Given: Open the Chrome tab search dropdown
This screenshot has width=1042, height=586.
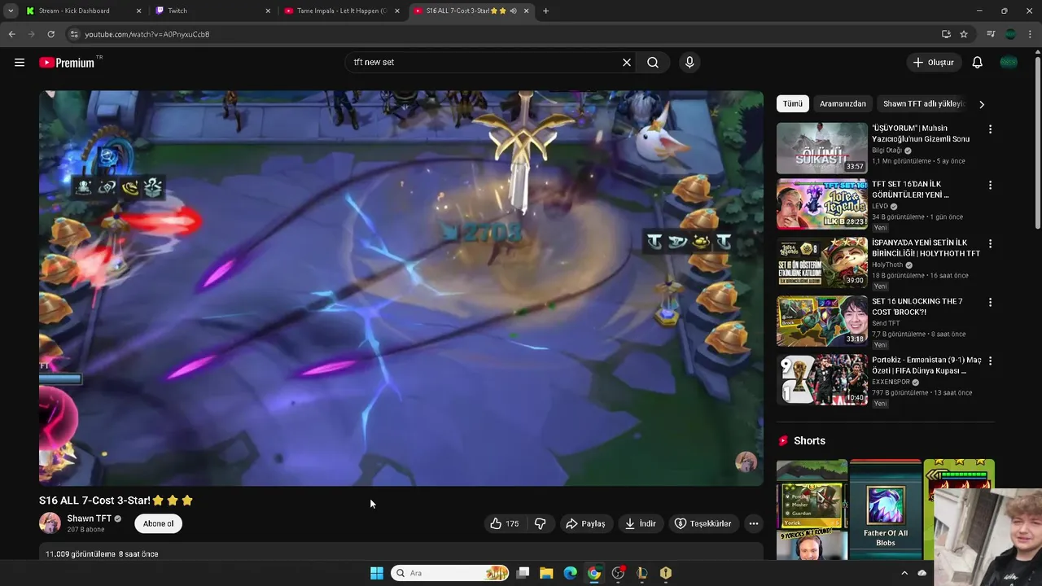Looking at the screenshot, I should (11, 11).
